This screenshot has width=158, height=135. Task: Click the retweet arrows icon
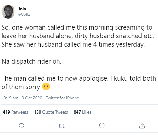coord(62,126)
